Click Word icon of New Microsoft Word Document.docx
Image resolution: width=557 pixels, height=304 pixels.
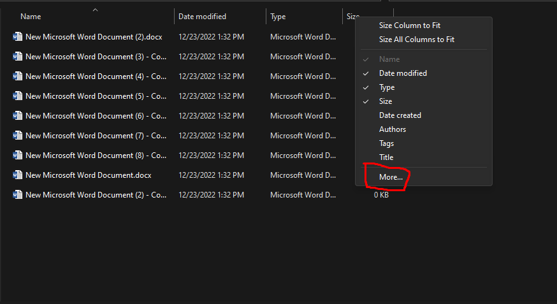(x=17, y=175)
